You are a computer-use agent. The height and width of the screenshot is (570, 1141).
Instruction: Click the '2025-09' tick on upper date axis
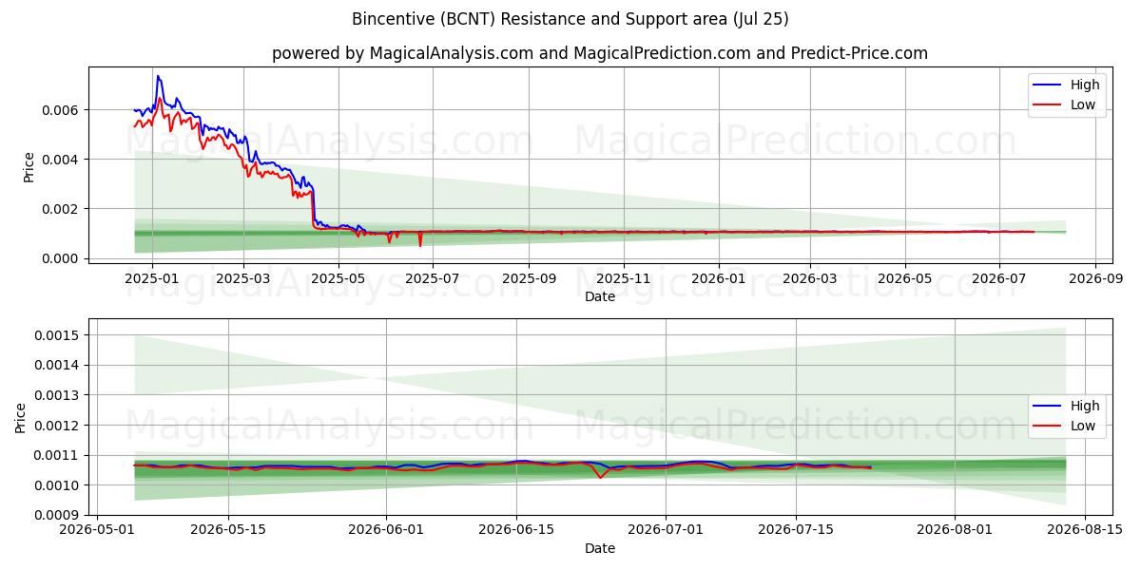click(529, 278)
